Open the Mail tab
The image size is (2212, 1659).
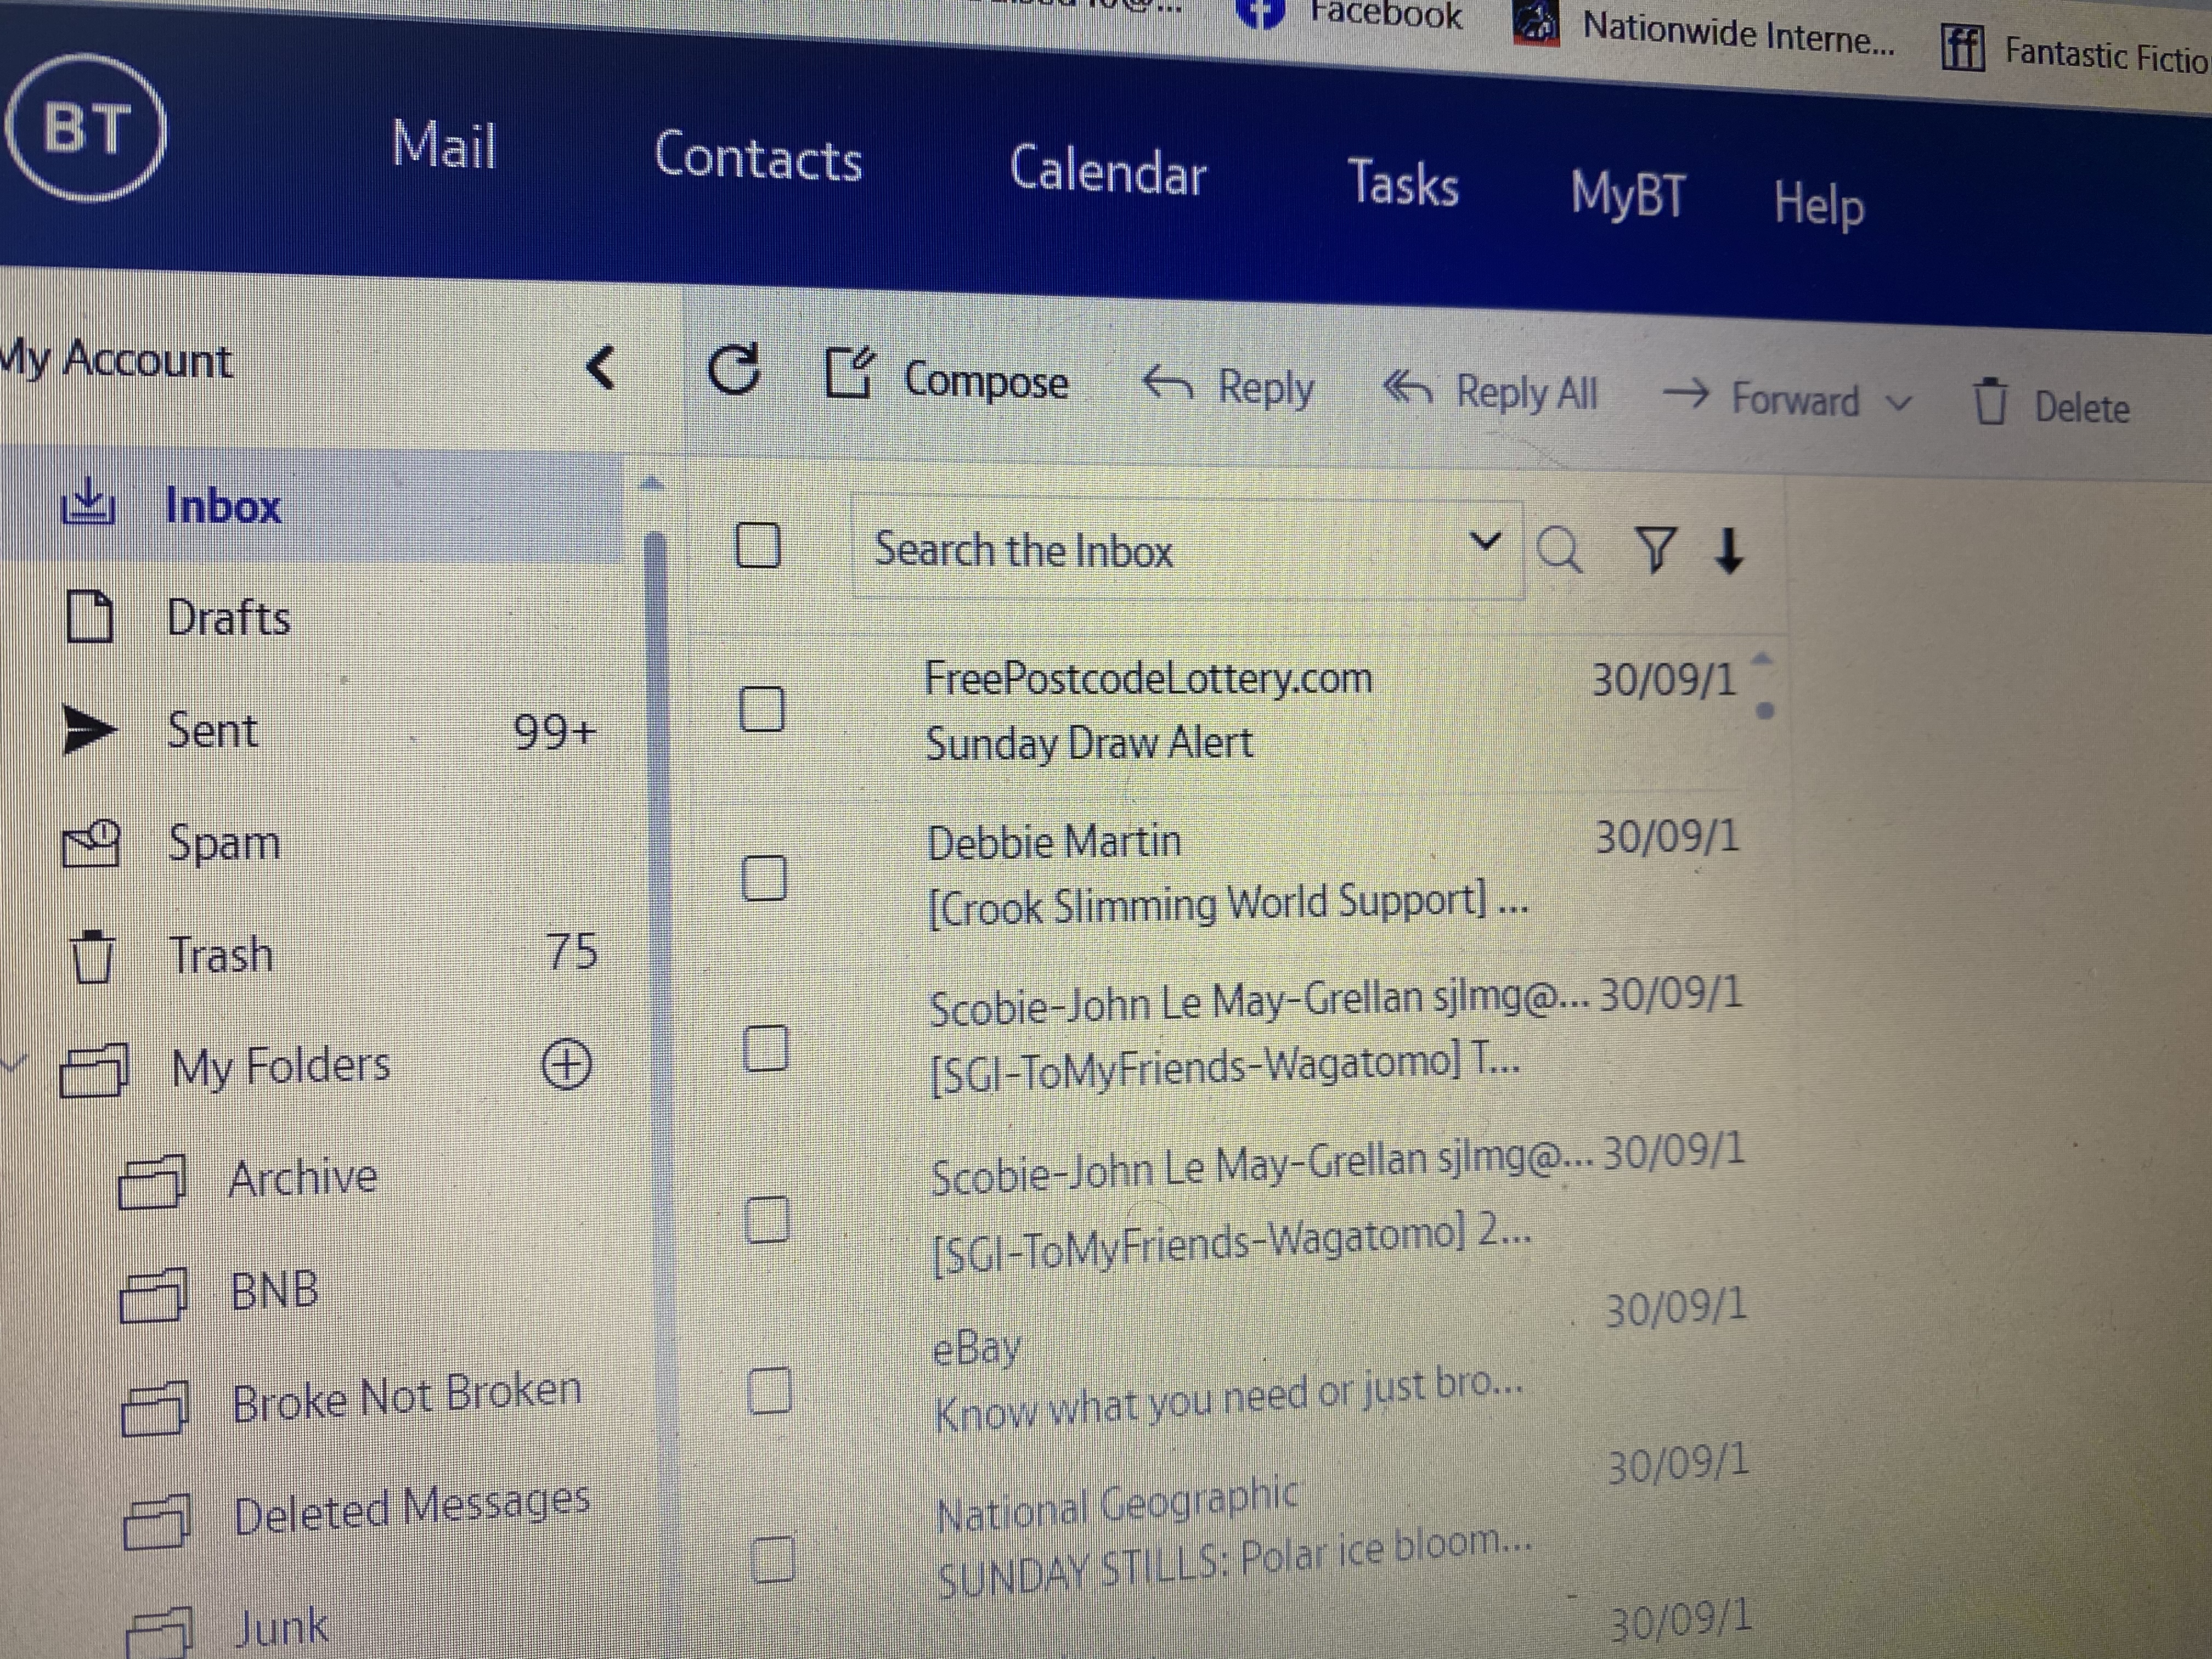tap(444, 145)
